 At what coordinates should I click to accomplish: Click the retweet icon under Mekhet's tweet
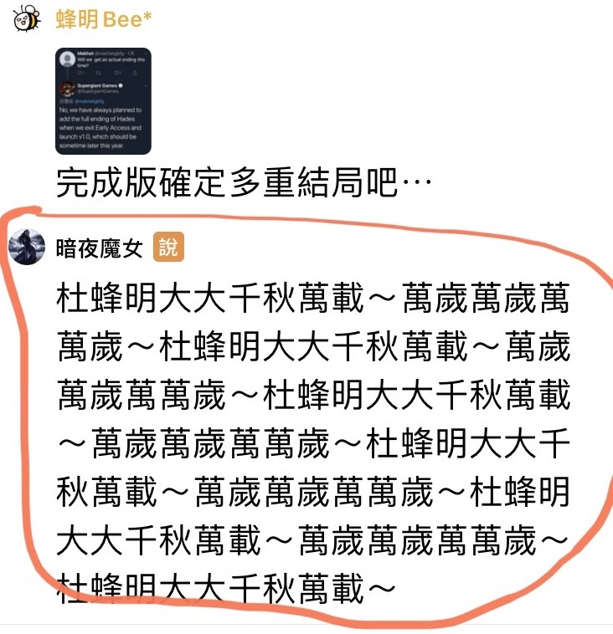pos(98,73)
